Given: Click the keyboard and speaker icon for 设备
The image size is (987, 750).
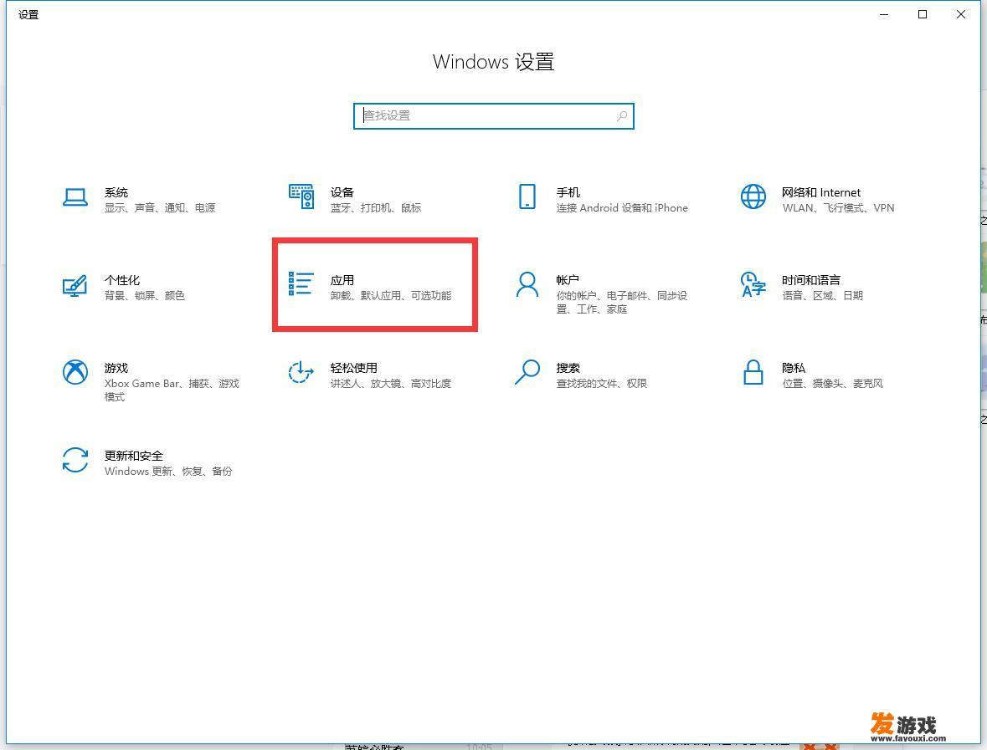Looking at the screenshot, I should click(301, 196).
